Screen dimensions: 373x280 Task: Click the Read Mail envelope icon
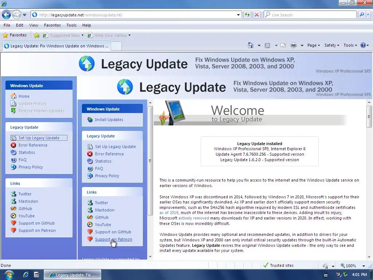coord(283,45)
